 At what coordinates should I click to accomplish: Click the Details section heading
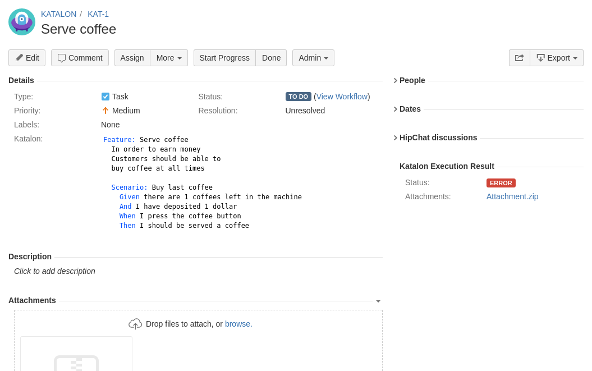[x=21, y=80]
